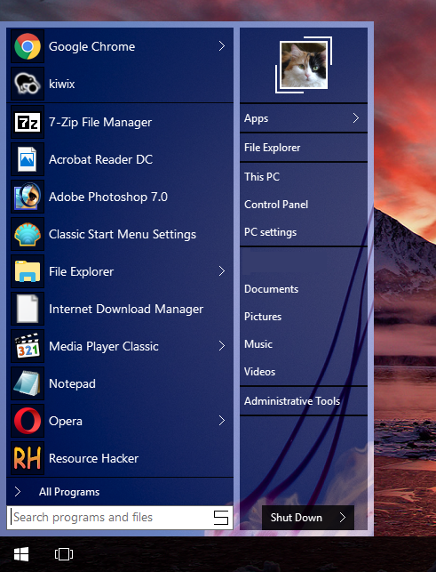Viewport: 436px width, 572px height.
Task: Click the search icon in search box
Action: (x=221, y=517)
